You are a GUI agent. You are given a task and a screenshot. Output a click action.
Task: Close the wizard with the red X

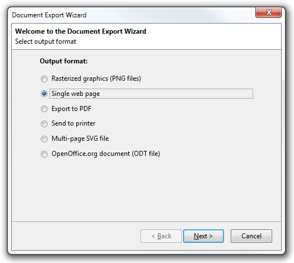pyautogui.click(x=268, y=12)
